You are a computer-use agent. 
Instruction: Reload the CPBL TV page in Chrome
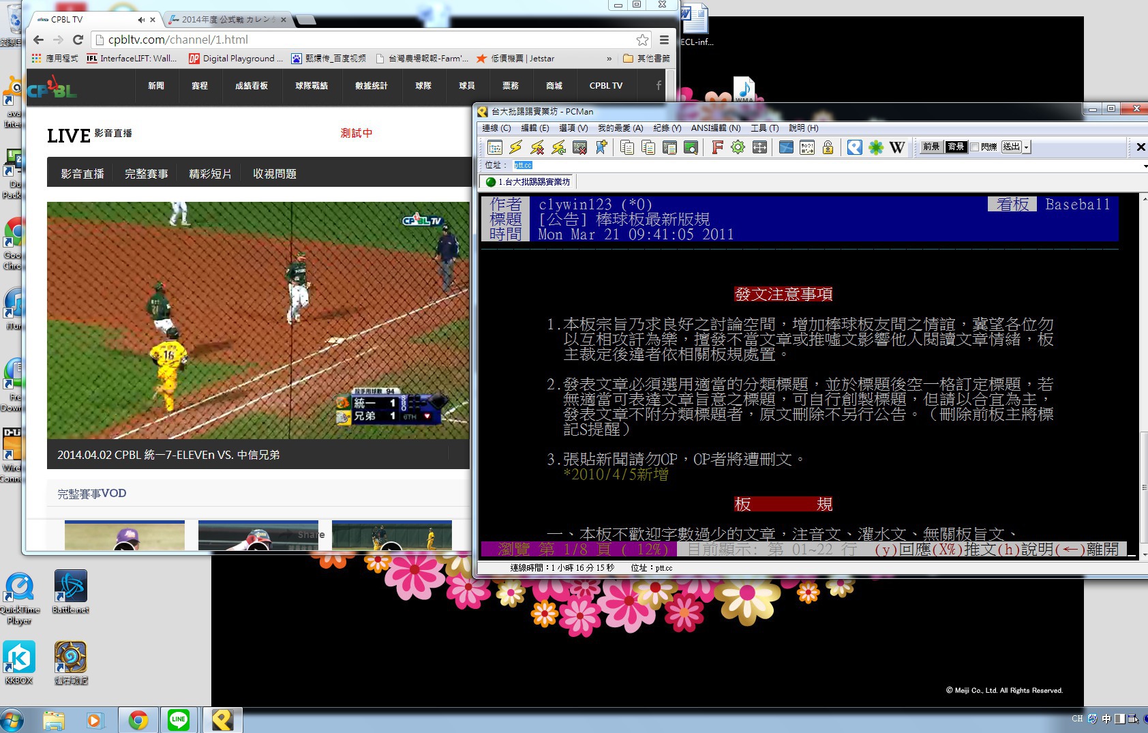click(78, 40)
